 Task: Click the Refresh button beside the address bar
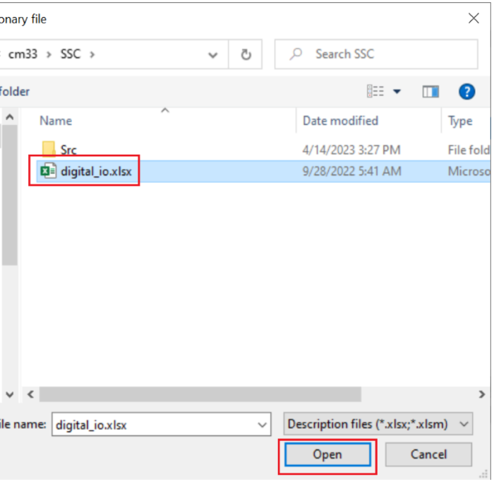point(246,54)
